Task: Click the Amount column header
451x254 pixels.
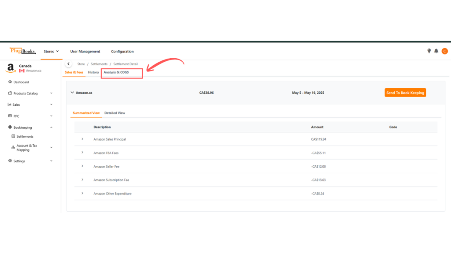Action: (x=317, y=127)
